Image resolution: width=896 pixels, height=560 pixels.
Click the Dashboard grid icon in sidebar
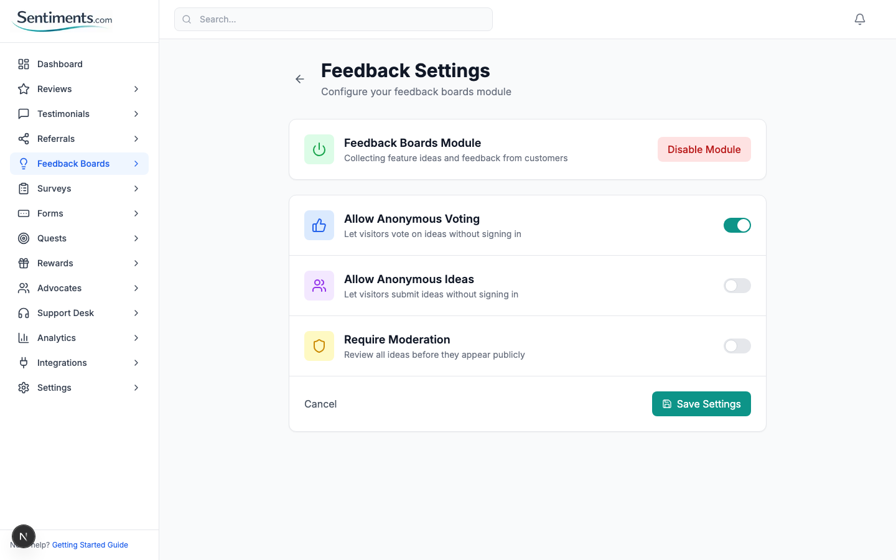click(x=24, y=64)
